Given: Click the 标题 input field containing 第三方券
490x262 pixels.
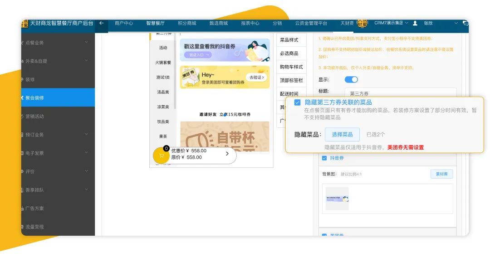Looking at the screenshot, I should point(401,93).
